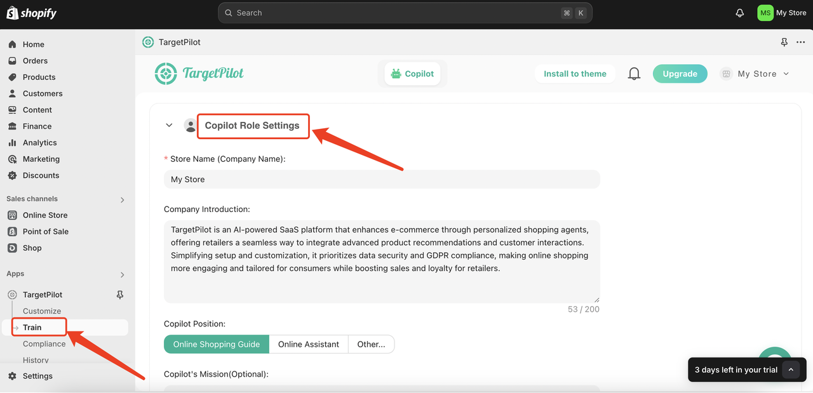813x393 pixels.
Task: Click the Analytics bar chart icon
Action: tap(12, 143)
